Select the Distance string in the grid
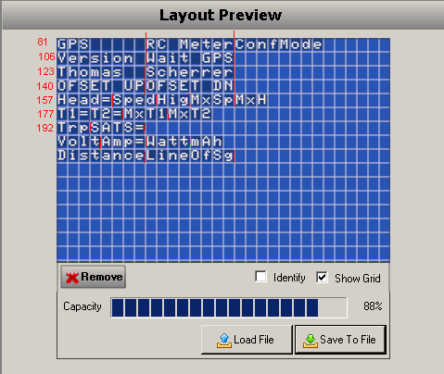This screenshot has height=374, width=444. (x=101, y=156)
